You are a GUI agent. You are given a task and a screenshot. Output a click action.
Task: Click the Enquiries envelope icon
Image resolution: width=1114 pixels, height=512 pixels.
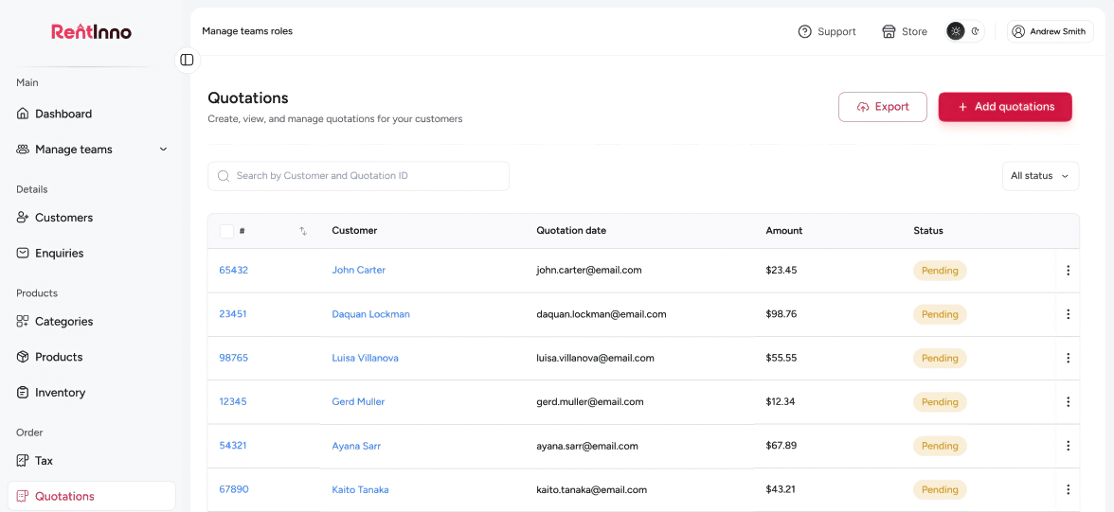23,253
